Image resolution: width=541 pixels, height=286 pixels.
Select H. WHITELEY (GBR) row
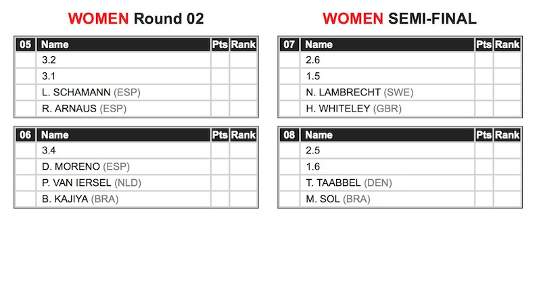tap(400, 109)
